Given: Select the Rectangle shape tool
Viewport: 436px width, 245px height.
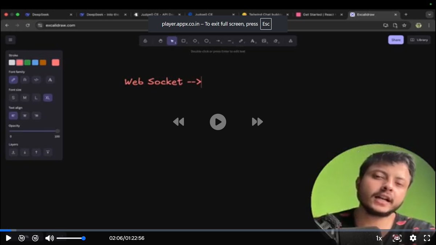Looking at the screenshot, I should click(x=183, y=41).
